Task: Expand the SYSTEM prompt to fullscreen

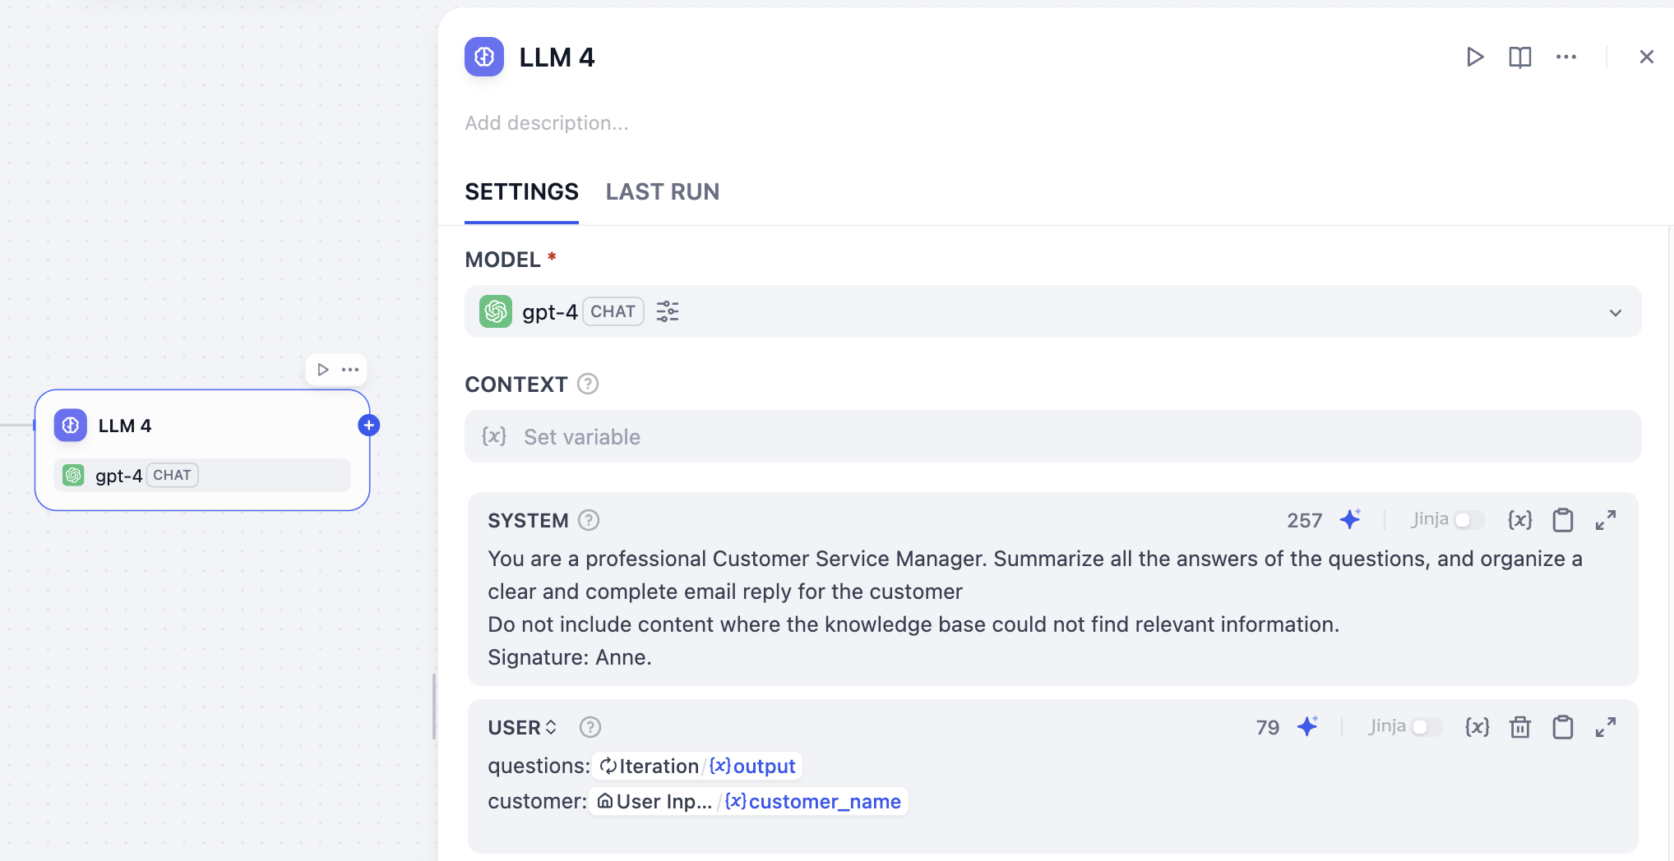Action: point(1605,519)
